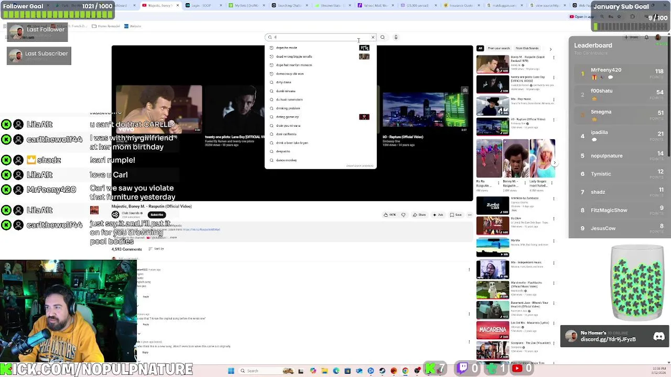Select suggestion 'democracy obi wan'

pos(320,74)
